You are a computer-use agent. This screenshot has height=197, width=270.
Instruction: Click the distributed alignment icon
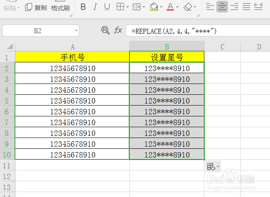[x=258, y=7]
